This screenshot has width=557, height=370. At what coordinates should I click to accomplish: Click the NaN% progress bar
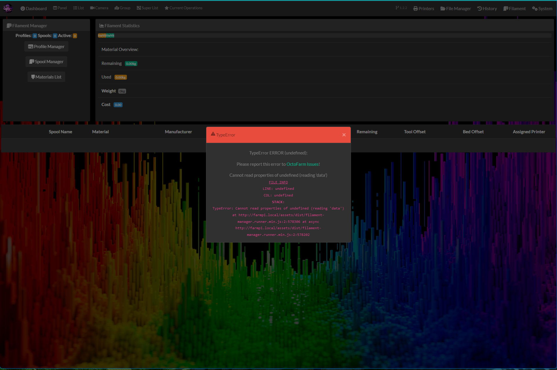(106, 35)
